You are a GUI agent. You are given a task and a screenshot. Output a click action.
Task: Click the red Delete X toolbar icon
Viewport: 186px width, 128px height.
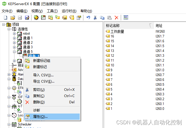tap(117, 18)
